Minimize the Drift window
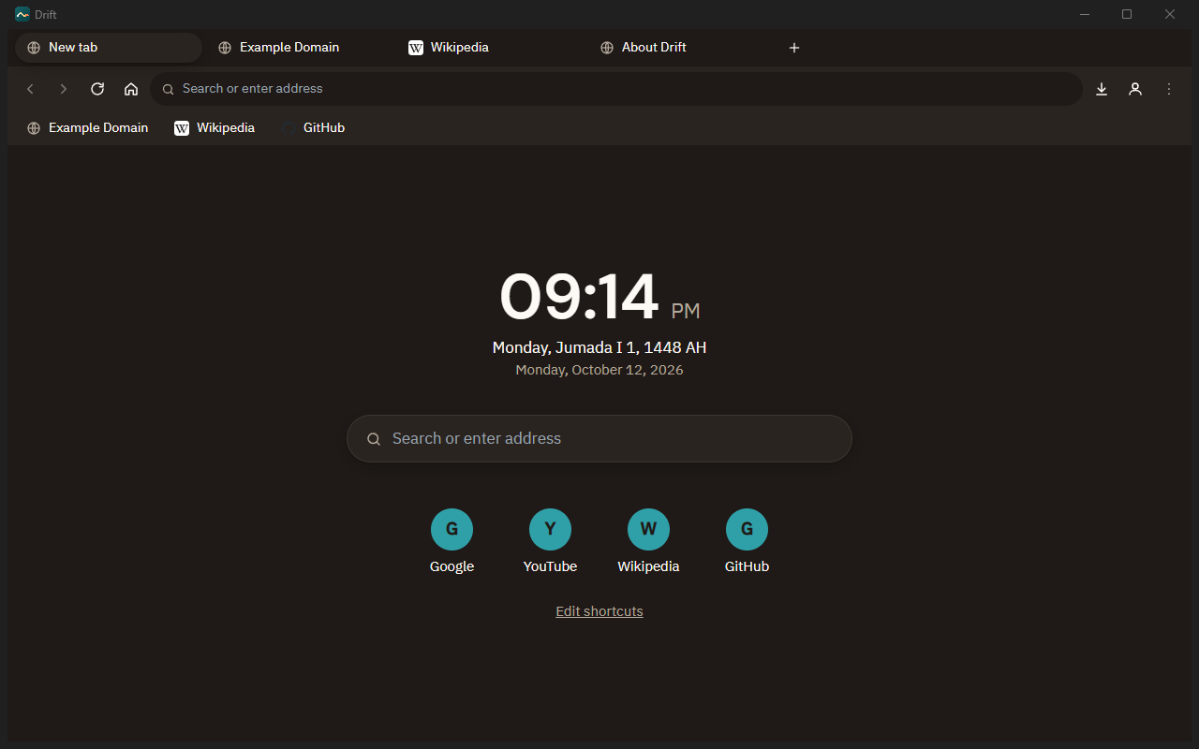1199x749 pixels. tap(1085, 14)
